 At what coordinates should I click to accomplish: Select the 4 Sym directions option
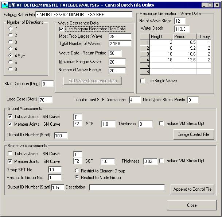[x=11, y=56]
